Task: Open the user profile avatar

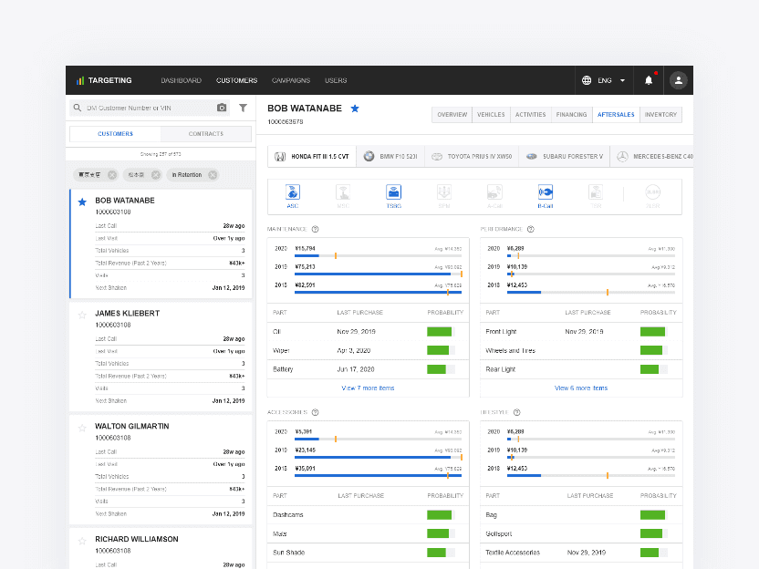Action: pos(679,80)
